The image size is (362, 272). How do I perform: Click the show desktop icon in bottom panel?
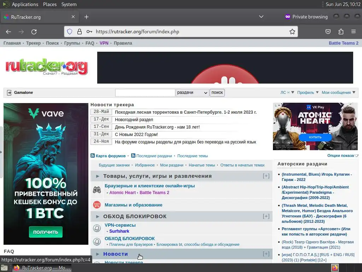click(x=4, y=268)
